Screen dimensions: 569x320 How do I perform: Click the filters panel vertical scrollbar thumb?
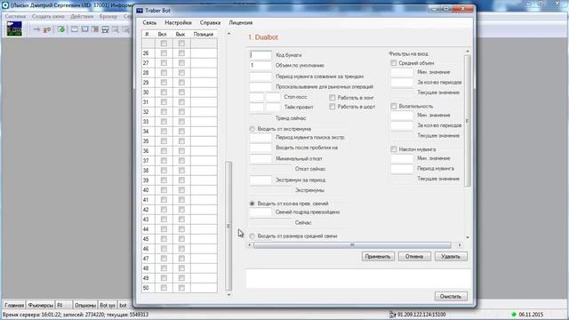467,121
